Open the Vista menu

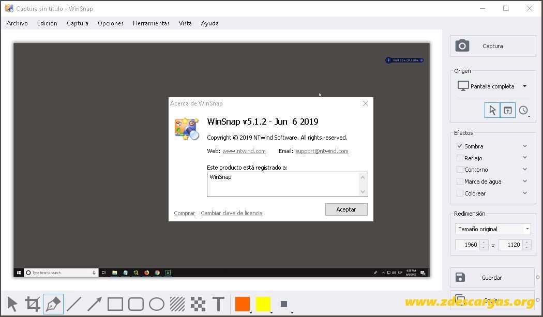pos(185,23)
